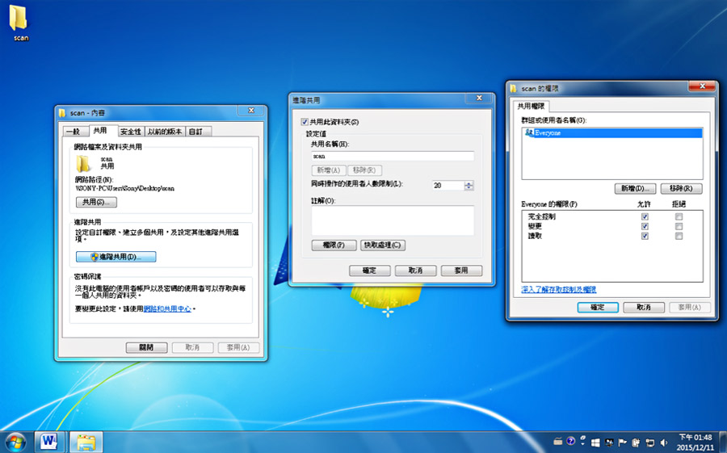
Task: Click OK (確定) in scan permissions dialog
Action: pos(598,307)
